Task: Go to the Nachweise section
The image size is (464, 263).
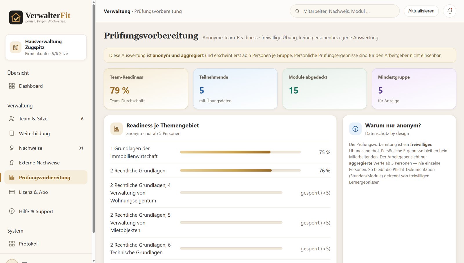Action: pyautogui.click(x=46, y=148)
